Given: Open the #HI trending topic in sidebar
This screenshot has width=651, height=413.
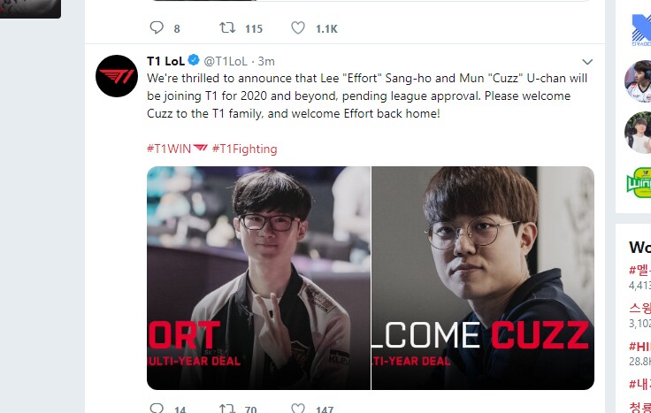Looking at the screenshot, I should click(x=640, y=346).
